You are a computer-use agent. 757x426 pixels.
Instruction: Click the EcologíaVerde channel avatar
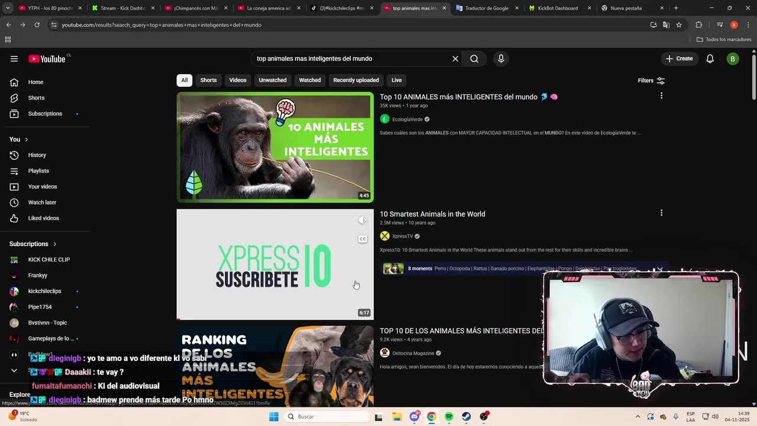click(384, 119)
